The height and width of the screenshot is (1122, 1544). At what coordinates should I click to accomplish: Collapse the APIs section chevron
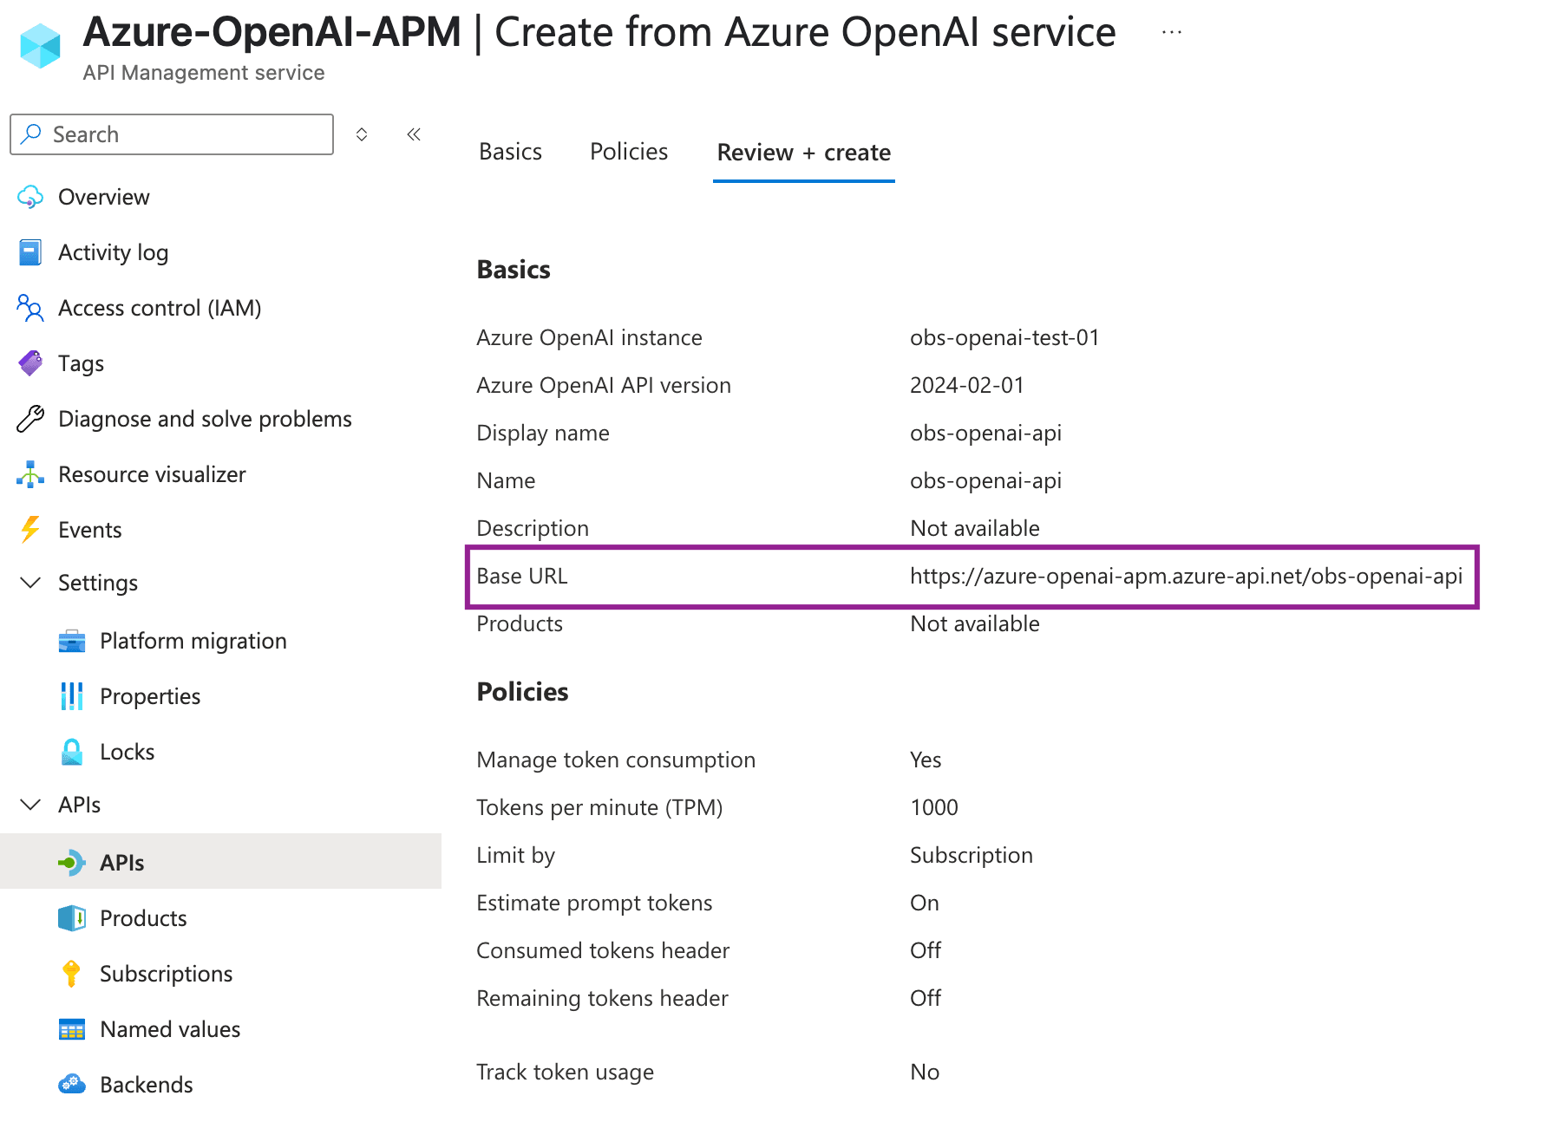(30, 804)
